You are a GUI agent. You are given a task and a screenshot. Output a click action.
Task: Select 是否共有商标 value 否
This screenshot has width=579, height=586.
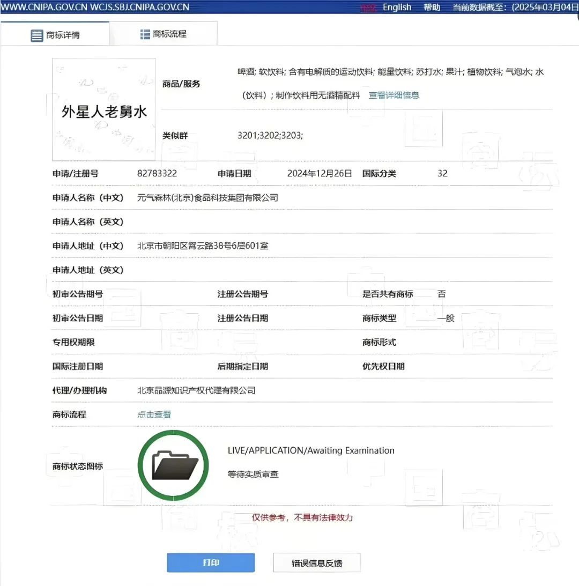pos(441,294)
